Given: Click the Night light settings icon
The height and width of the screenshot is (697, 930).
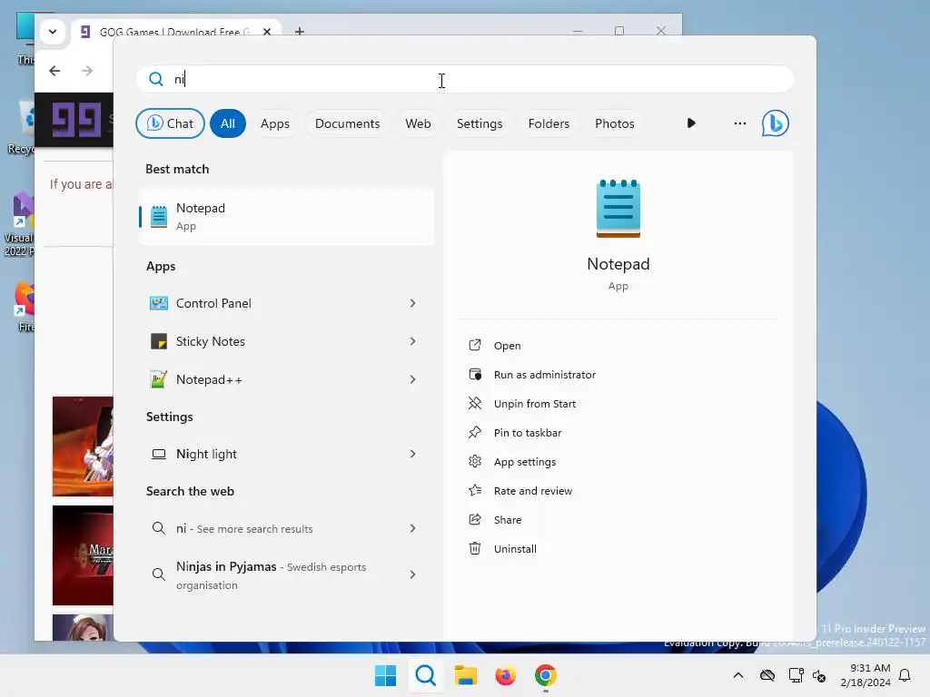Looking at the screenshot, I should click(158, 454).
